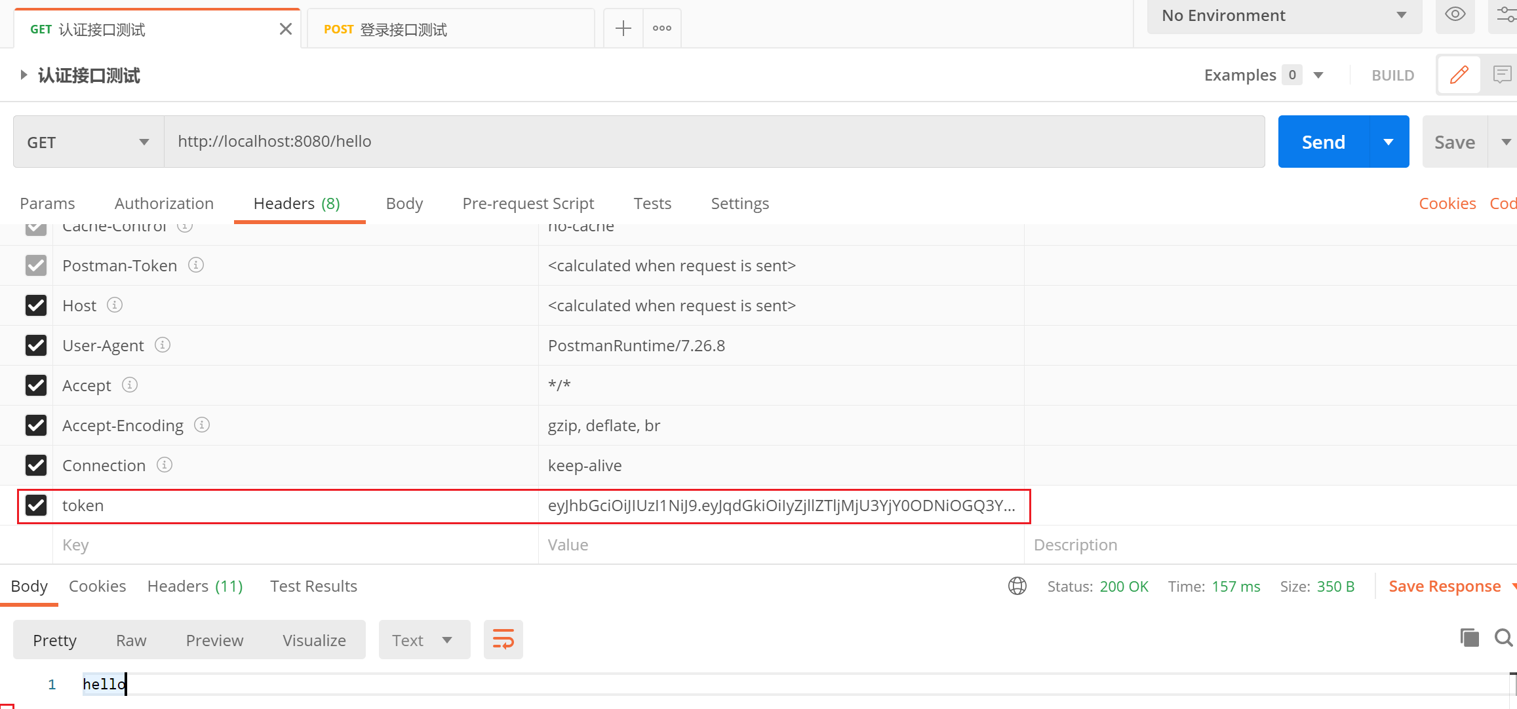This screenshot has width=1517, height=709.
Task: Open the Text format dropdown
Action: click(424, 640)
